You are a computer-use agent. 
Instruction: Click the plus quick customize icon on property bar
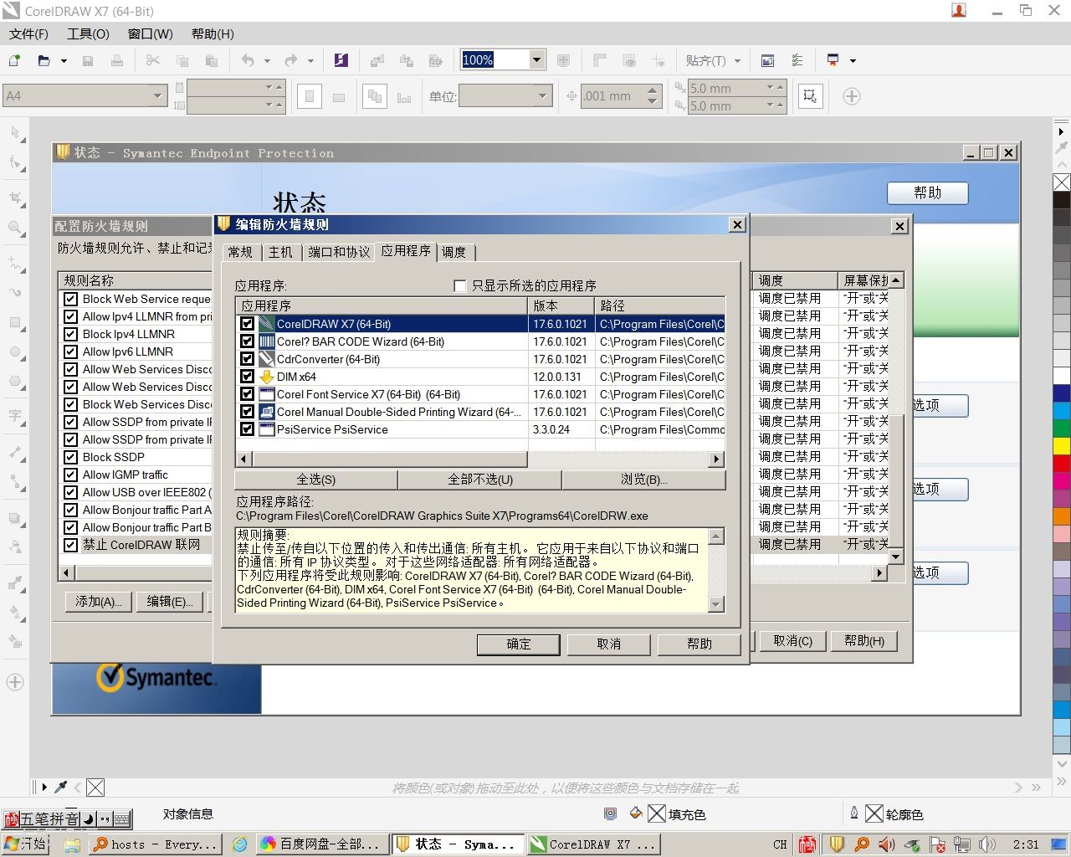click(852, 96)
